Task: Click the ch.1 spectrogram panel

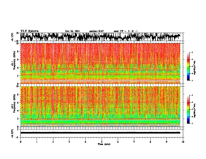Action: (100, 63)
